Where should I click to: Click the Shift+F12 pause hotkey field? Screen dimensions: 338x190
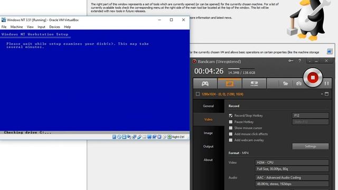coord(311,122)
